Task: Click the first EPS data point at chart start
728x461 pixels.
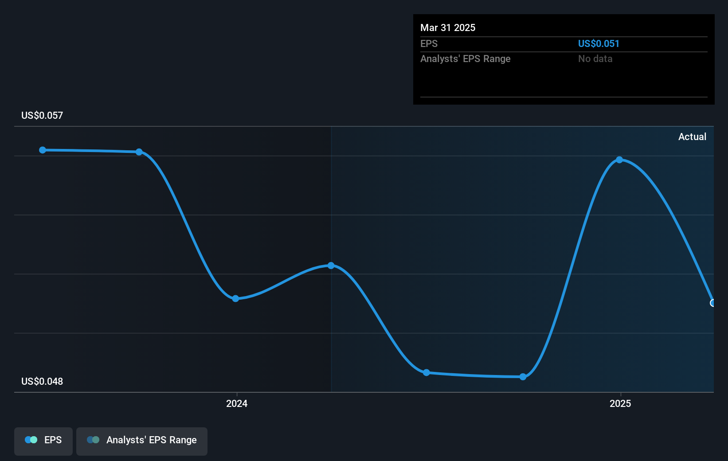Action: pyautogui.click(x=43, y=150)
